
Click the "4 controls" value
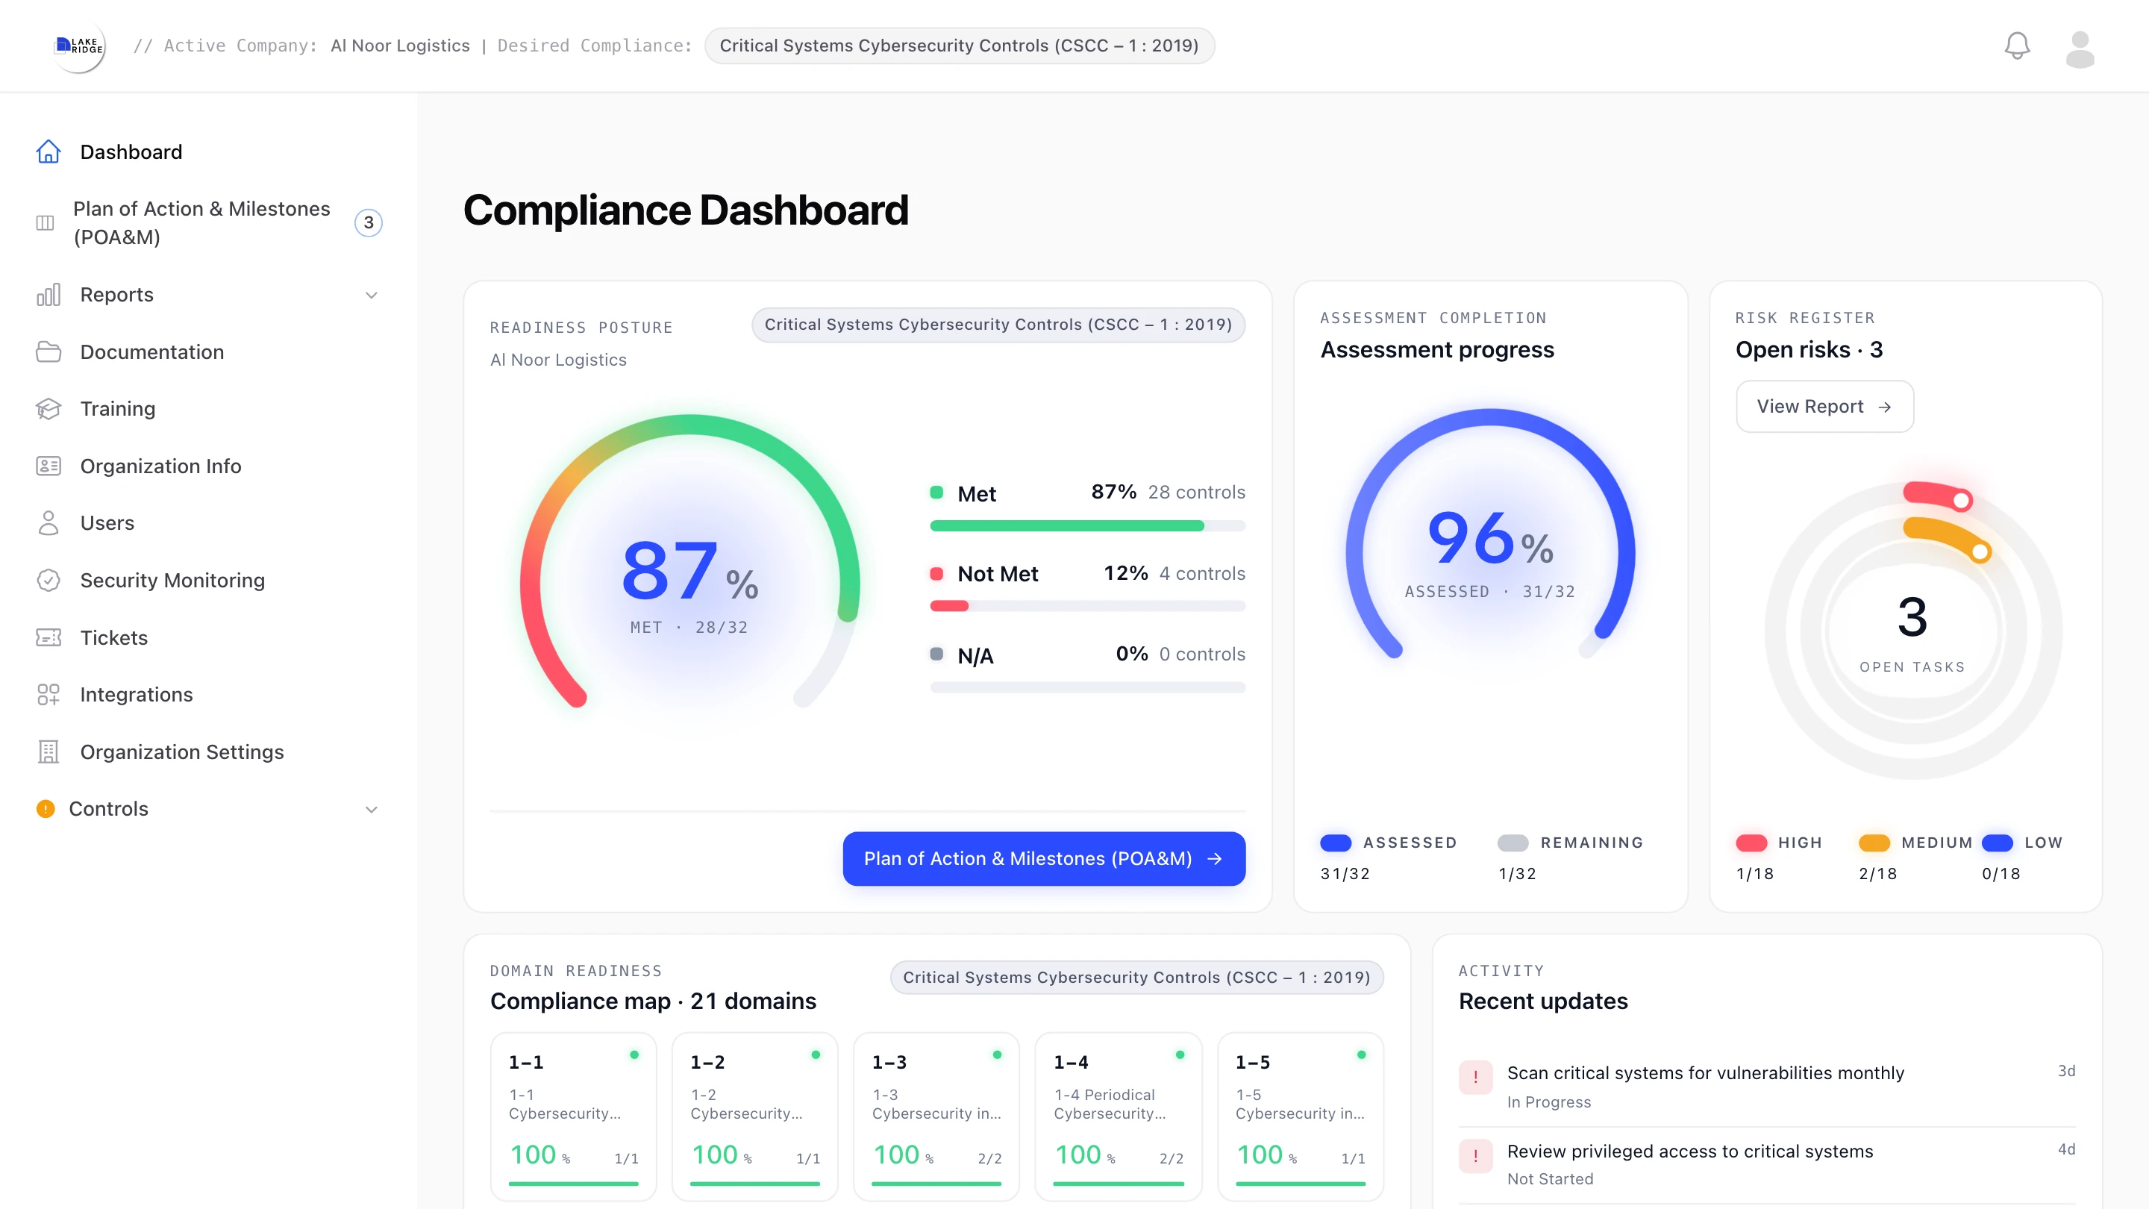click(x=1201, y=574)
